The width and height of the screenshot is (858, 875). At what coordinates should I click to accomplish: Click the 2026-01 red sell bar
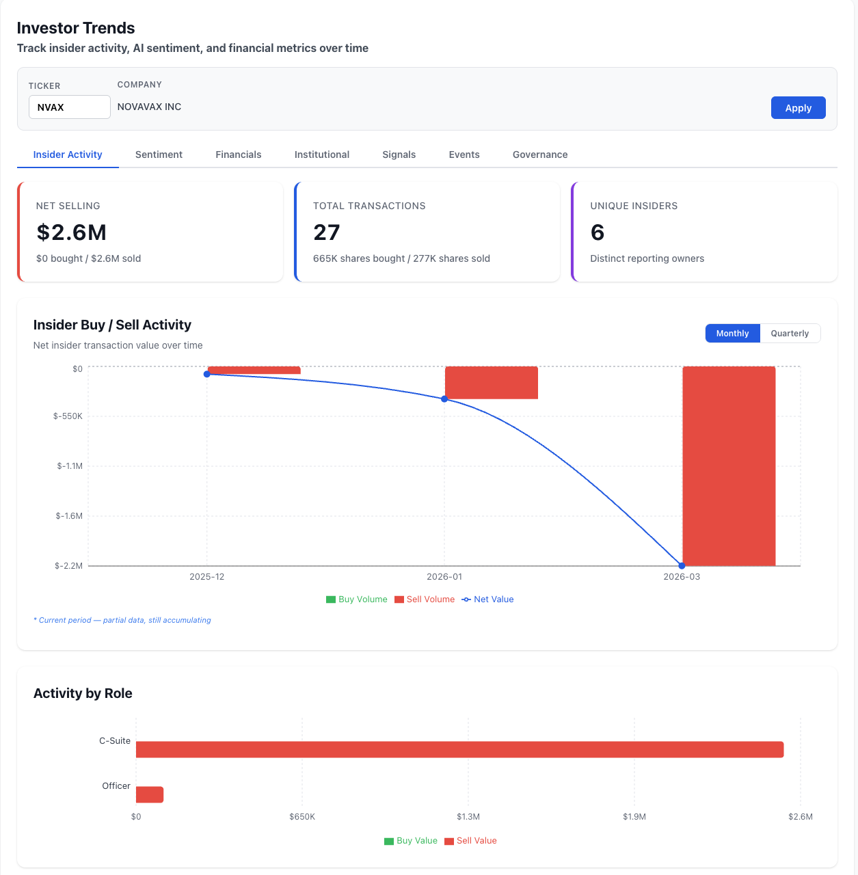click(x=491, y=383)
